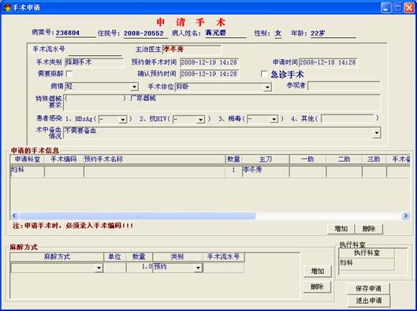Open the 麻醉方式 row dropdown

pos(99,268)
